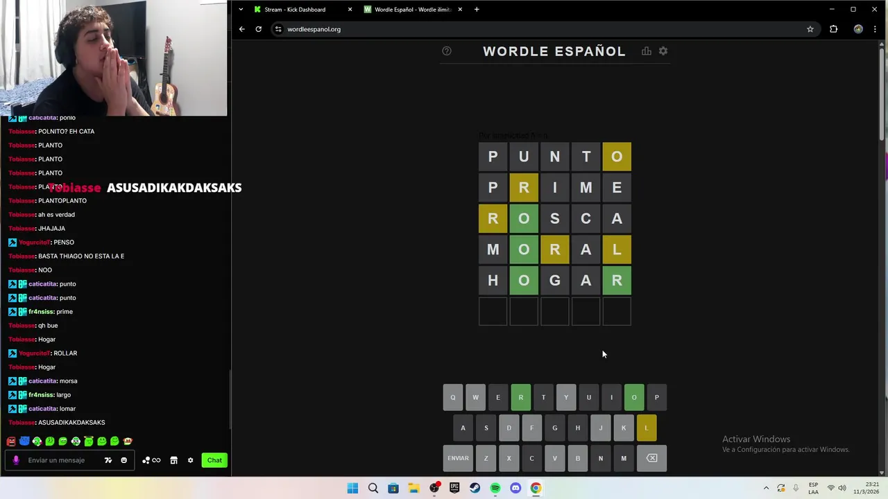Tap the A key on the keyboard
The image size is (888, 499).
pos(463,428)
